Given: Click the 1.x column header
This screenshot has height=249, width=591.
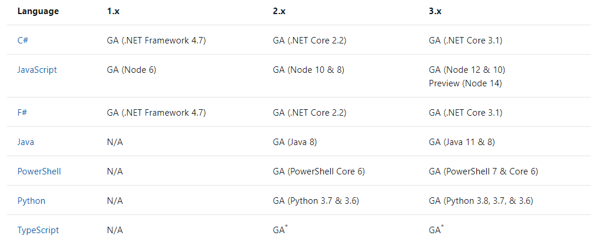Looking at the screenshot, I should 113,11.
